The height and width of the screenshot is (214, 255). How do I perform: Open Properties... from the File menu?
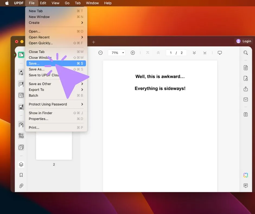click(56, 119)
